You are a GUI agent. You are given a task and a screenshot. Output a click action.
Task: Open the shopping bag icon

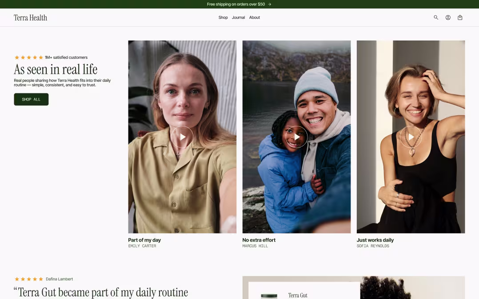point(460,17)
